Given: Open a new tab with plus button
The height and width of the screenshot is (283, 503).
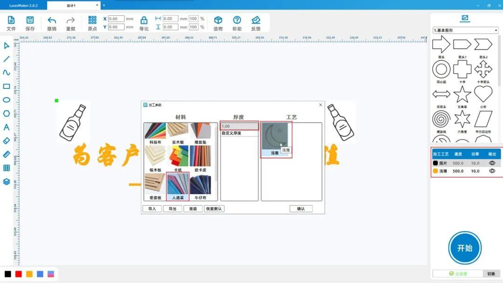Looking at the screenshot, I should click(104, 6).
